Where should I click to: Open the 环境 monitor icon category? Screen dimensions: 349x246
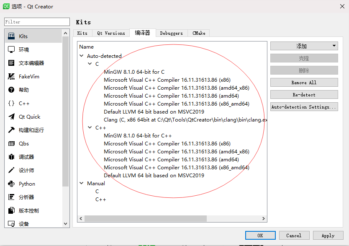coord(11,49)
